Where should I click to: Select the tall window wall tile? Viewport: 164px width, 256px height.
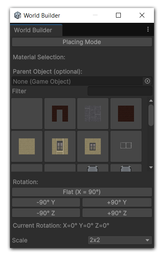pos(60,146)
